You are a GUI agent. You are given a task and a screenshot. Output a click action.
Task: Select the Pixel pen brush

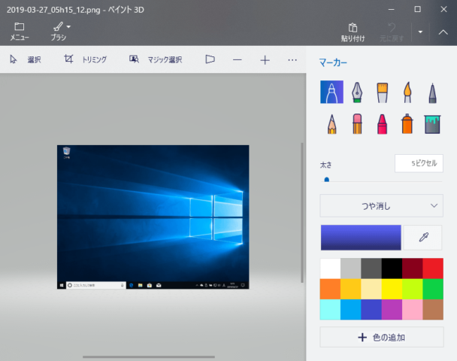tap(432, 93)
